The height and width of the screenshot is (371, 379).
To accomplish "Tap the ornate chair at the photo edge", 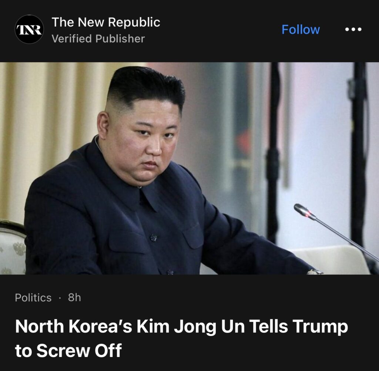I will (x=13, y=247).
